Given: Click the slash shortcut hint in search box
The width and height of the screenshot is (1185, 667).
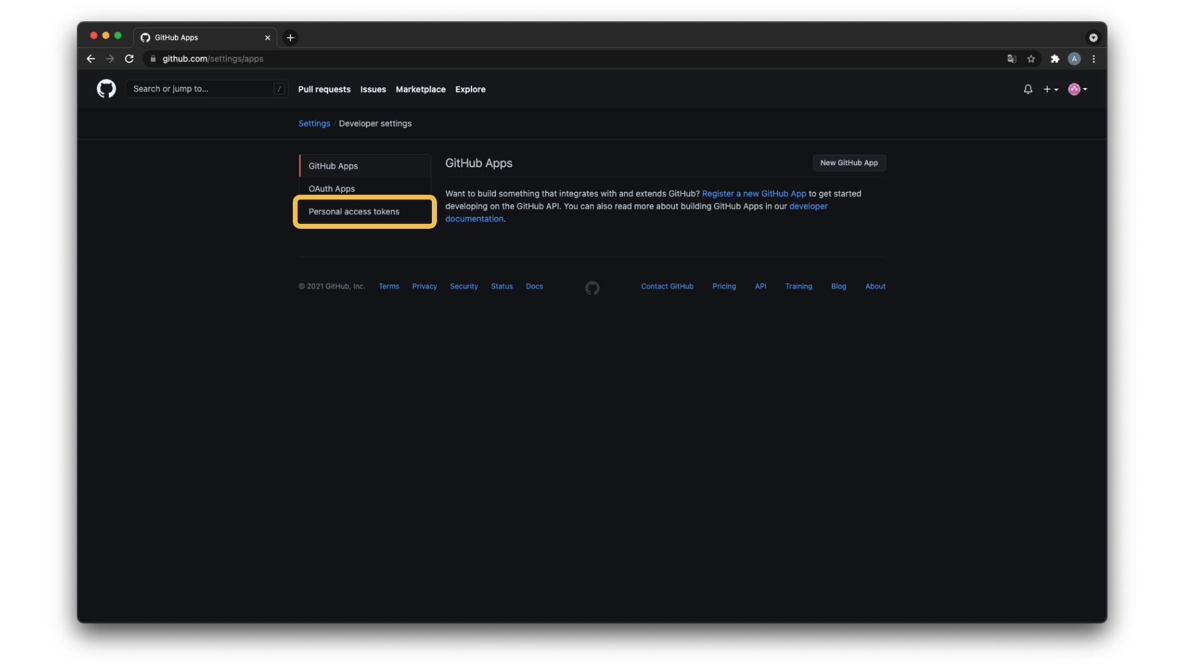Looking at the screenshot, I should tap(279, 89).
